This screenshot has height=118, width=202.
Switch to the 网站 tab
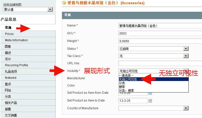28,90
